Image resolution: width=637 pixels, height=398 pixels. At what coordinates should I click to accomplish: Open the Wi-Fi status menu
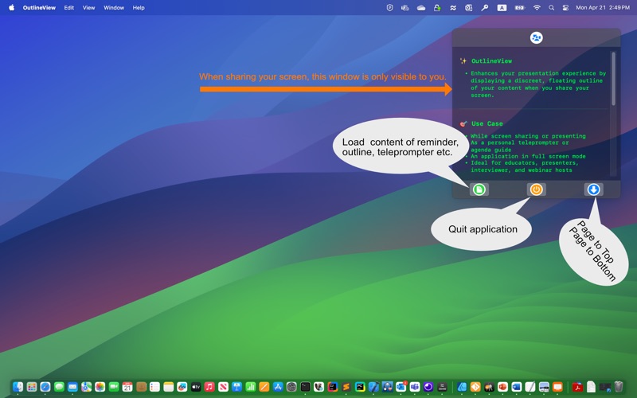pos(537,7)
